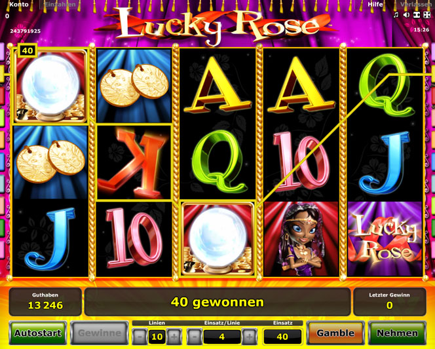Collect winnings with Nehmen button

[397, 333]
